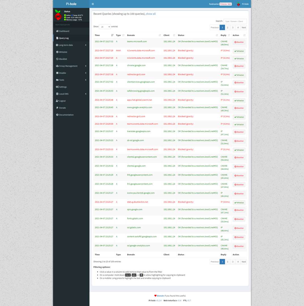The image size is (304, 306).
Task: Blacklist chrome.google.com
Action: [239, 66]
